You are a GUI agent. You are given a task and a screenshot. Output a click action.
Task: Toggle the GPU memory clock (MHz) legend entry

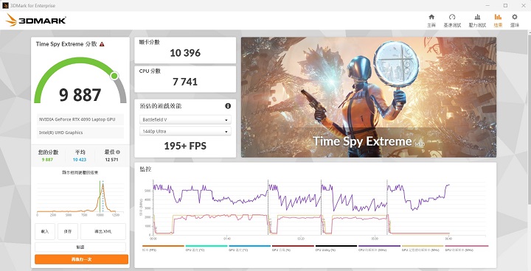423,248
